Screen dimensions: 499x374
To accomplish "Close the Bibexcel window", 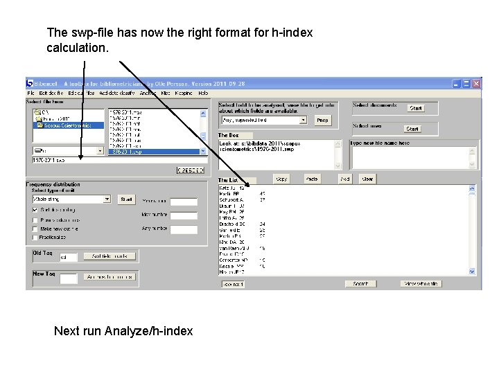I will pos(476,84).
